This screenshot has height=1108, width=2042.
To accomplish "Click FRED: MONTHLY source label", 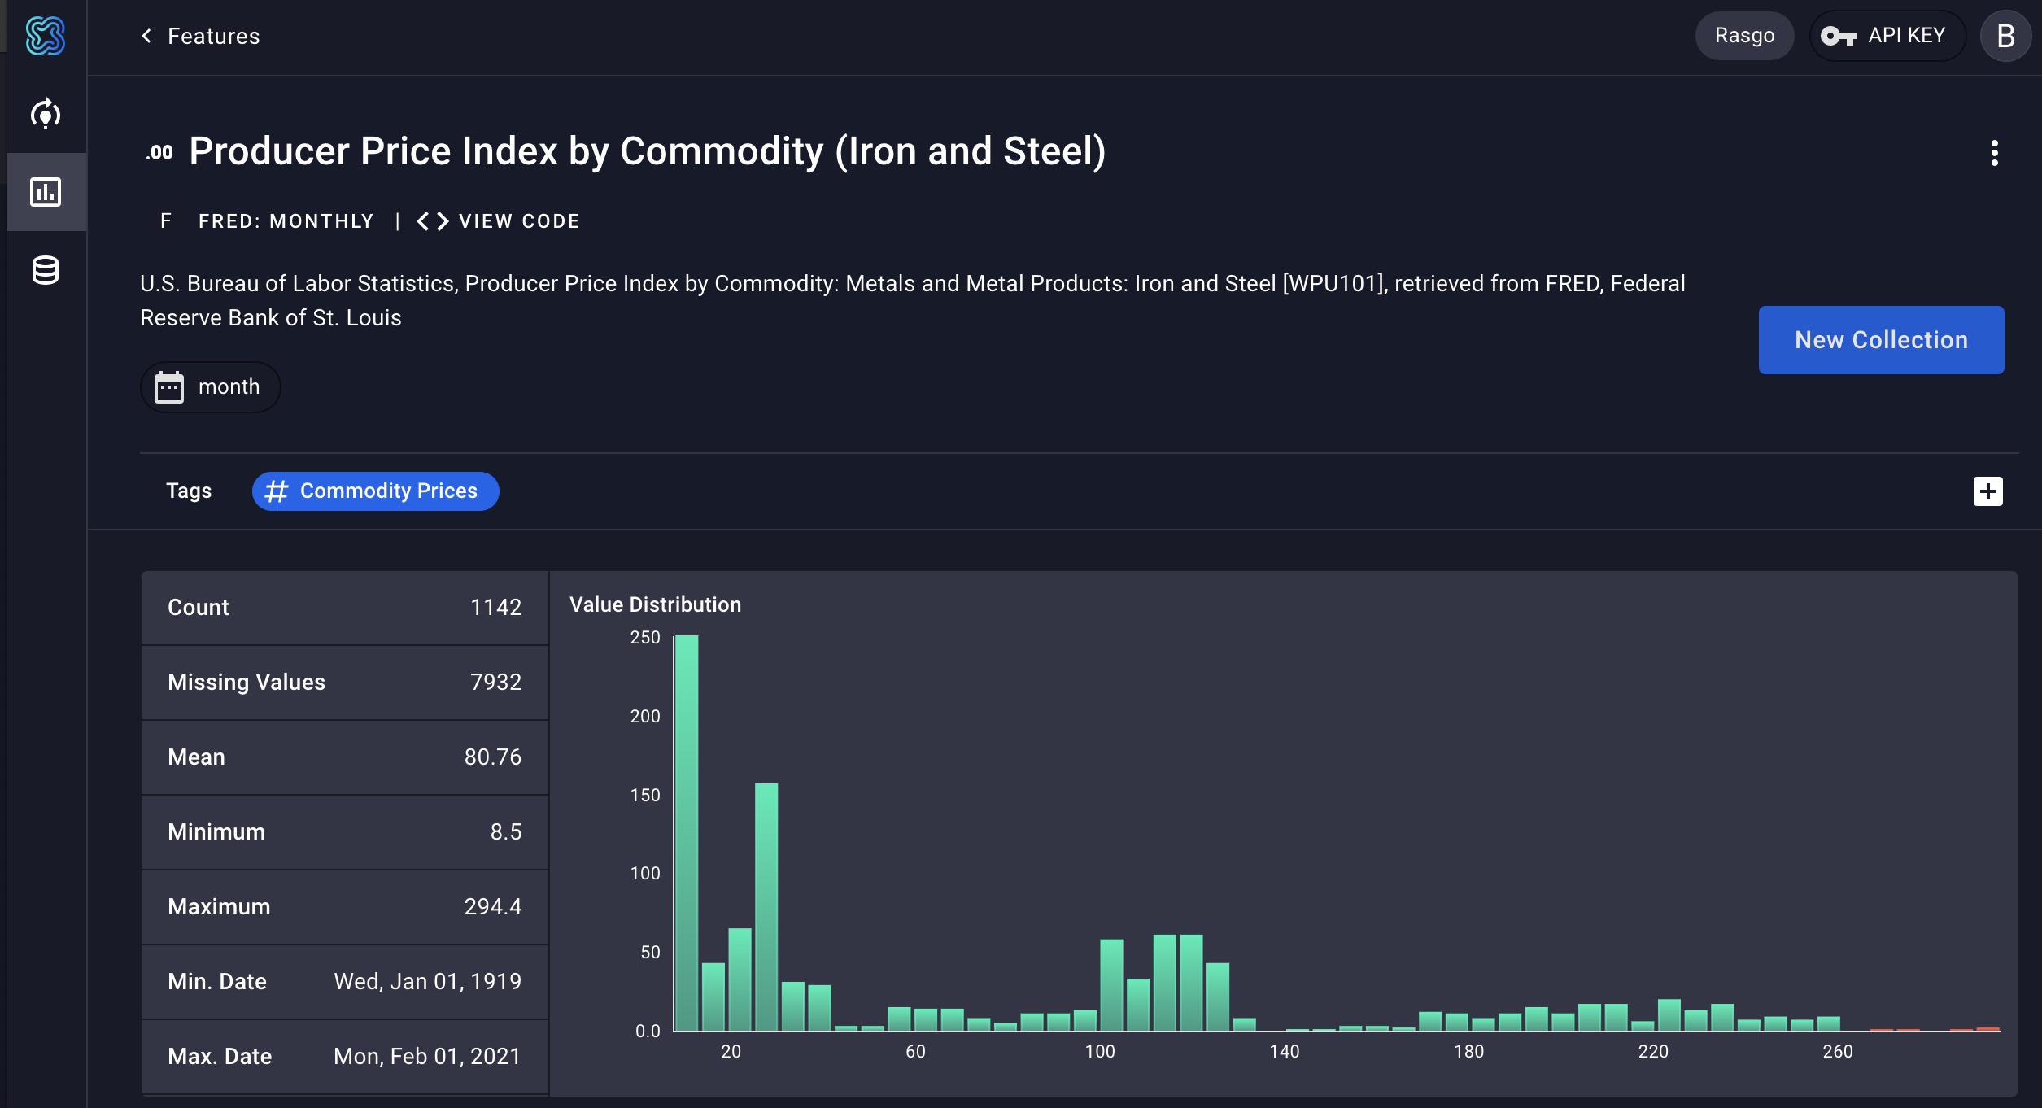I will (x=286, y=221).
